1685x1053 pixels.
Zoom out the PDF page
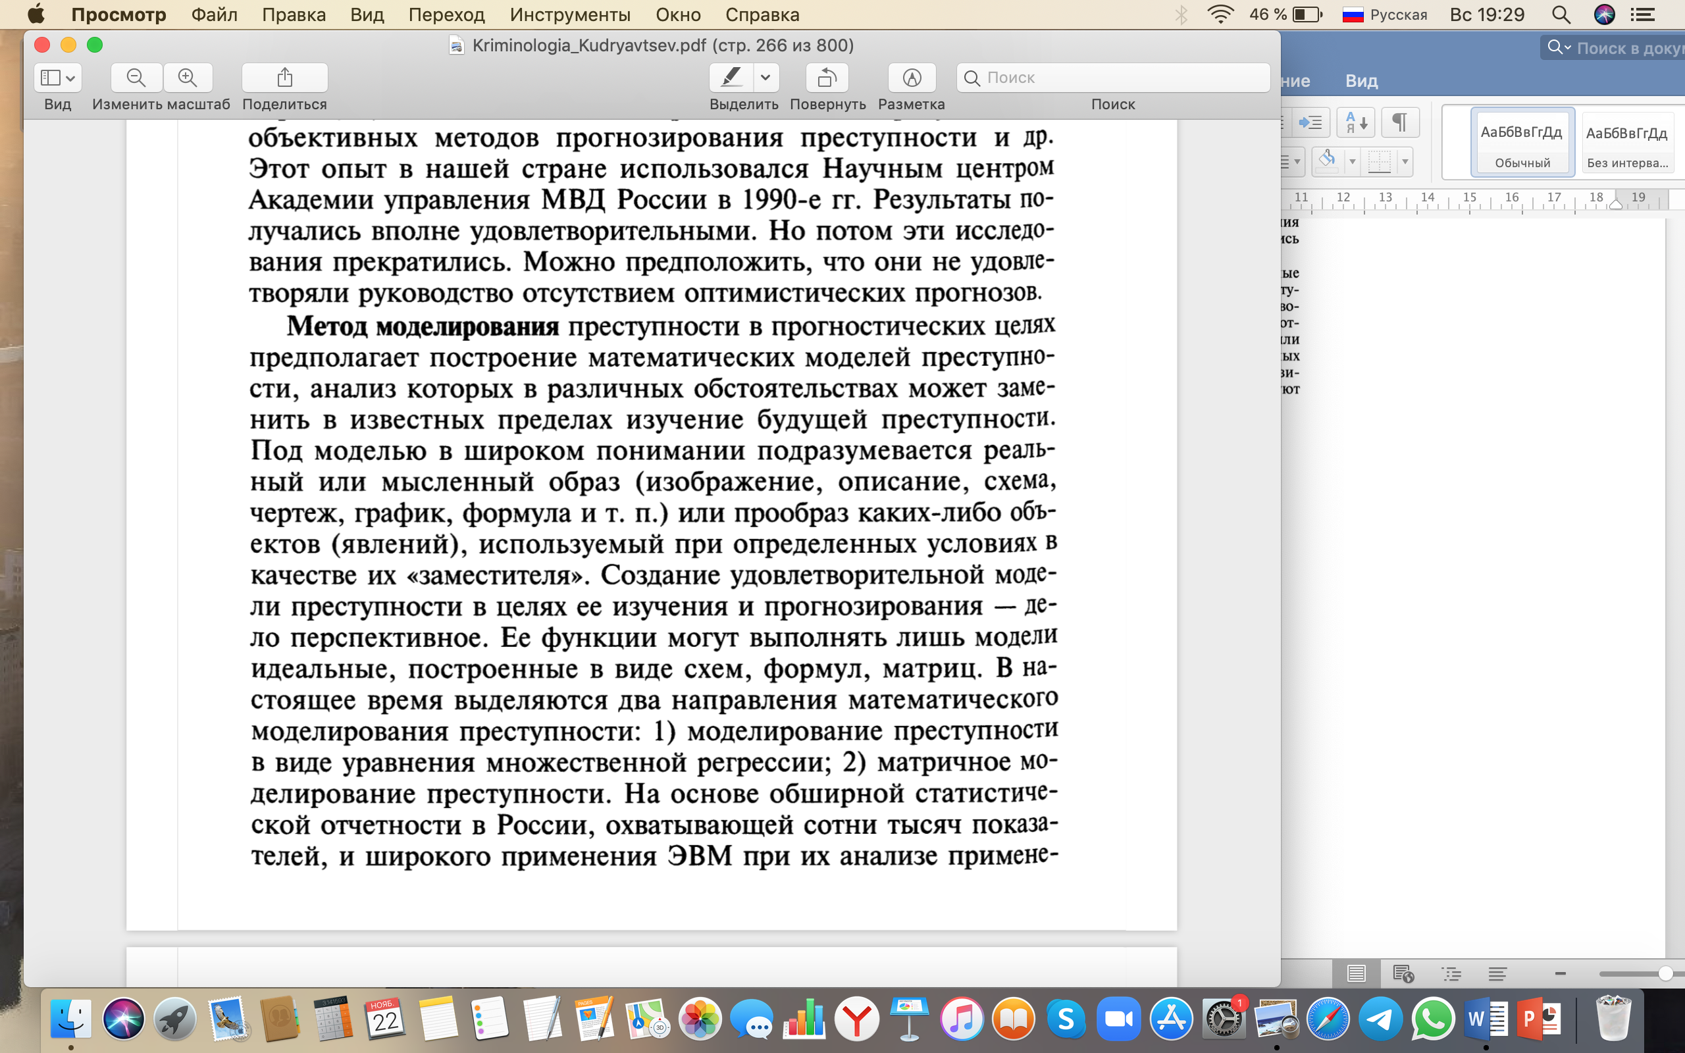(136, 77)
